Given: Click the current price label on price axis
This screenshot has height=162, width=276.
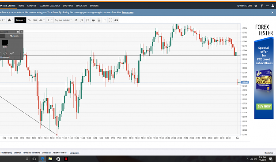Looking at the screenshot, I should coord(245,82).
